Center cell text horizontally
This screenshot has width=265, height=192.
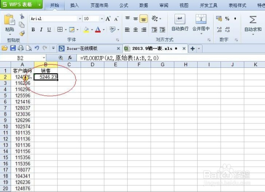click(136, 30)
